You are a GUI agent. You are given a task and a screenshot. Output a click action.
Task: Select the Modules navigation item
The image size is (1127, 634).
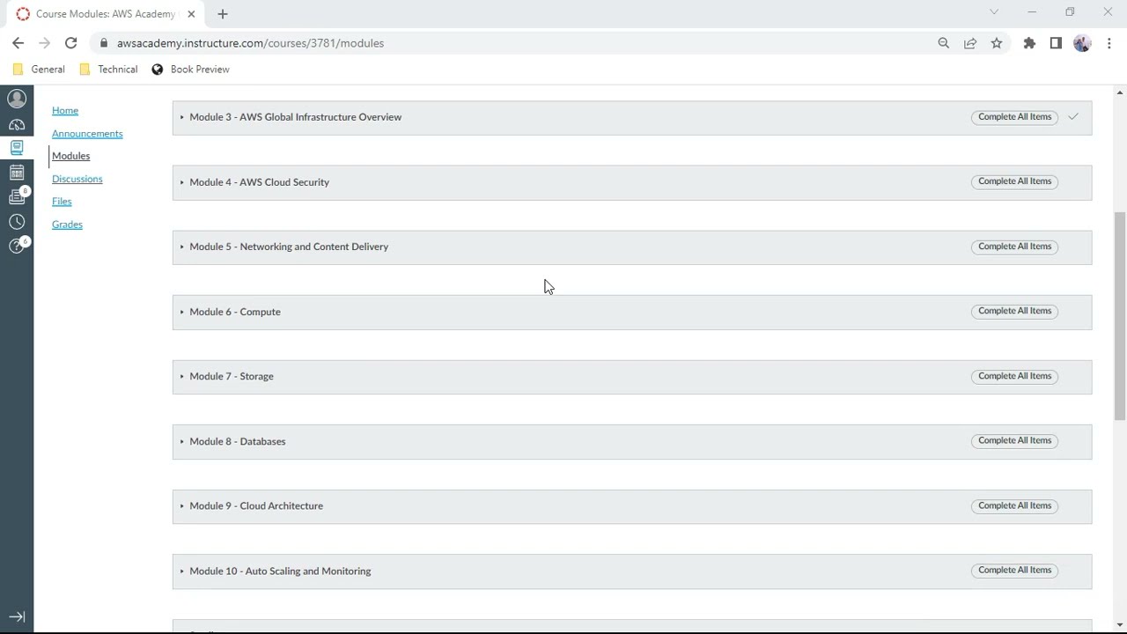pyautogui.click(x=71, y=156)
